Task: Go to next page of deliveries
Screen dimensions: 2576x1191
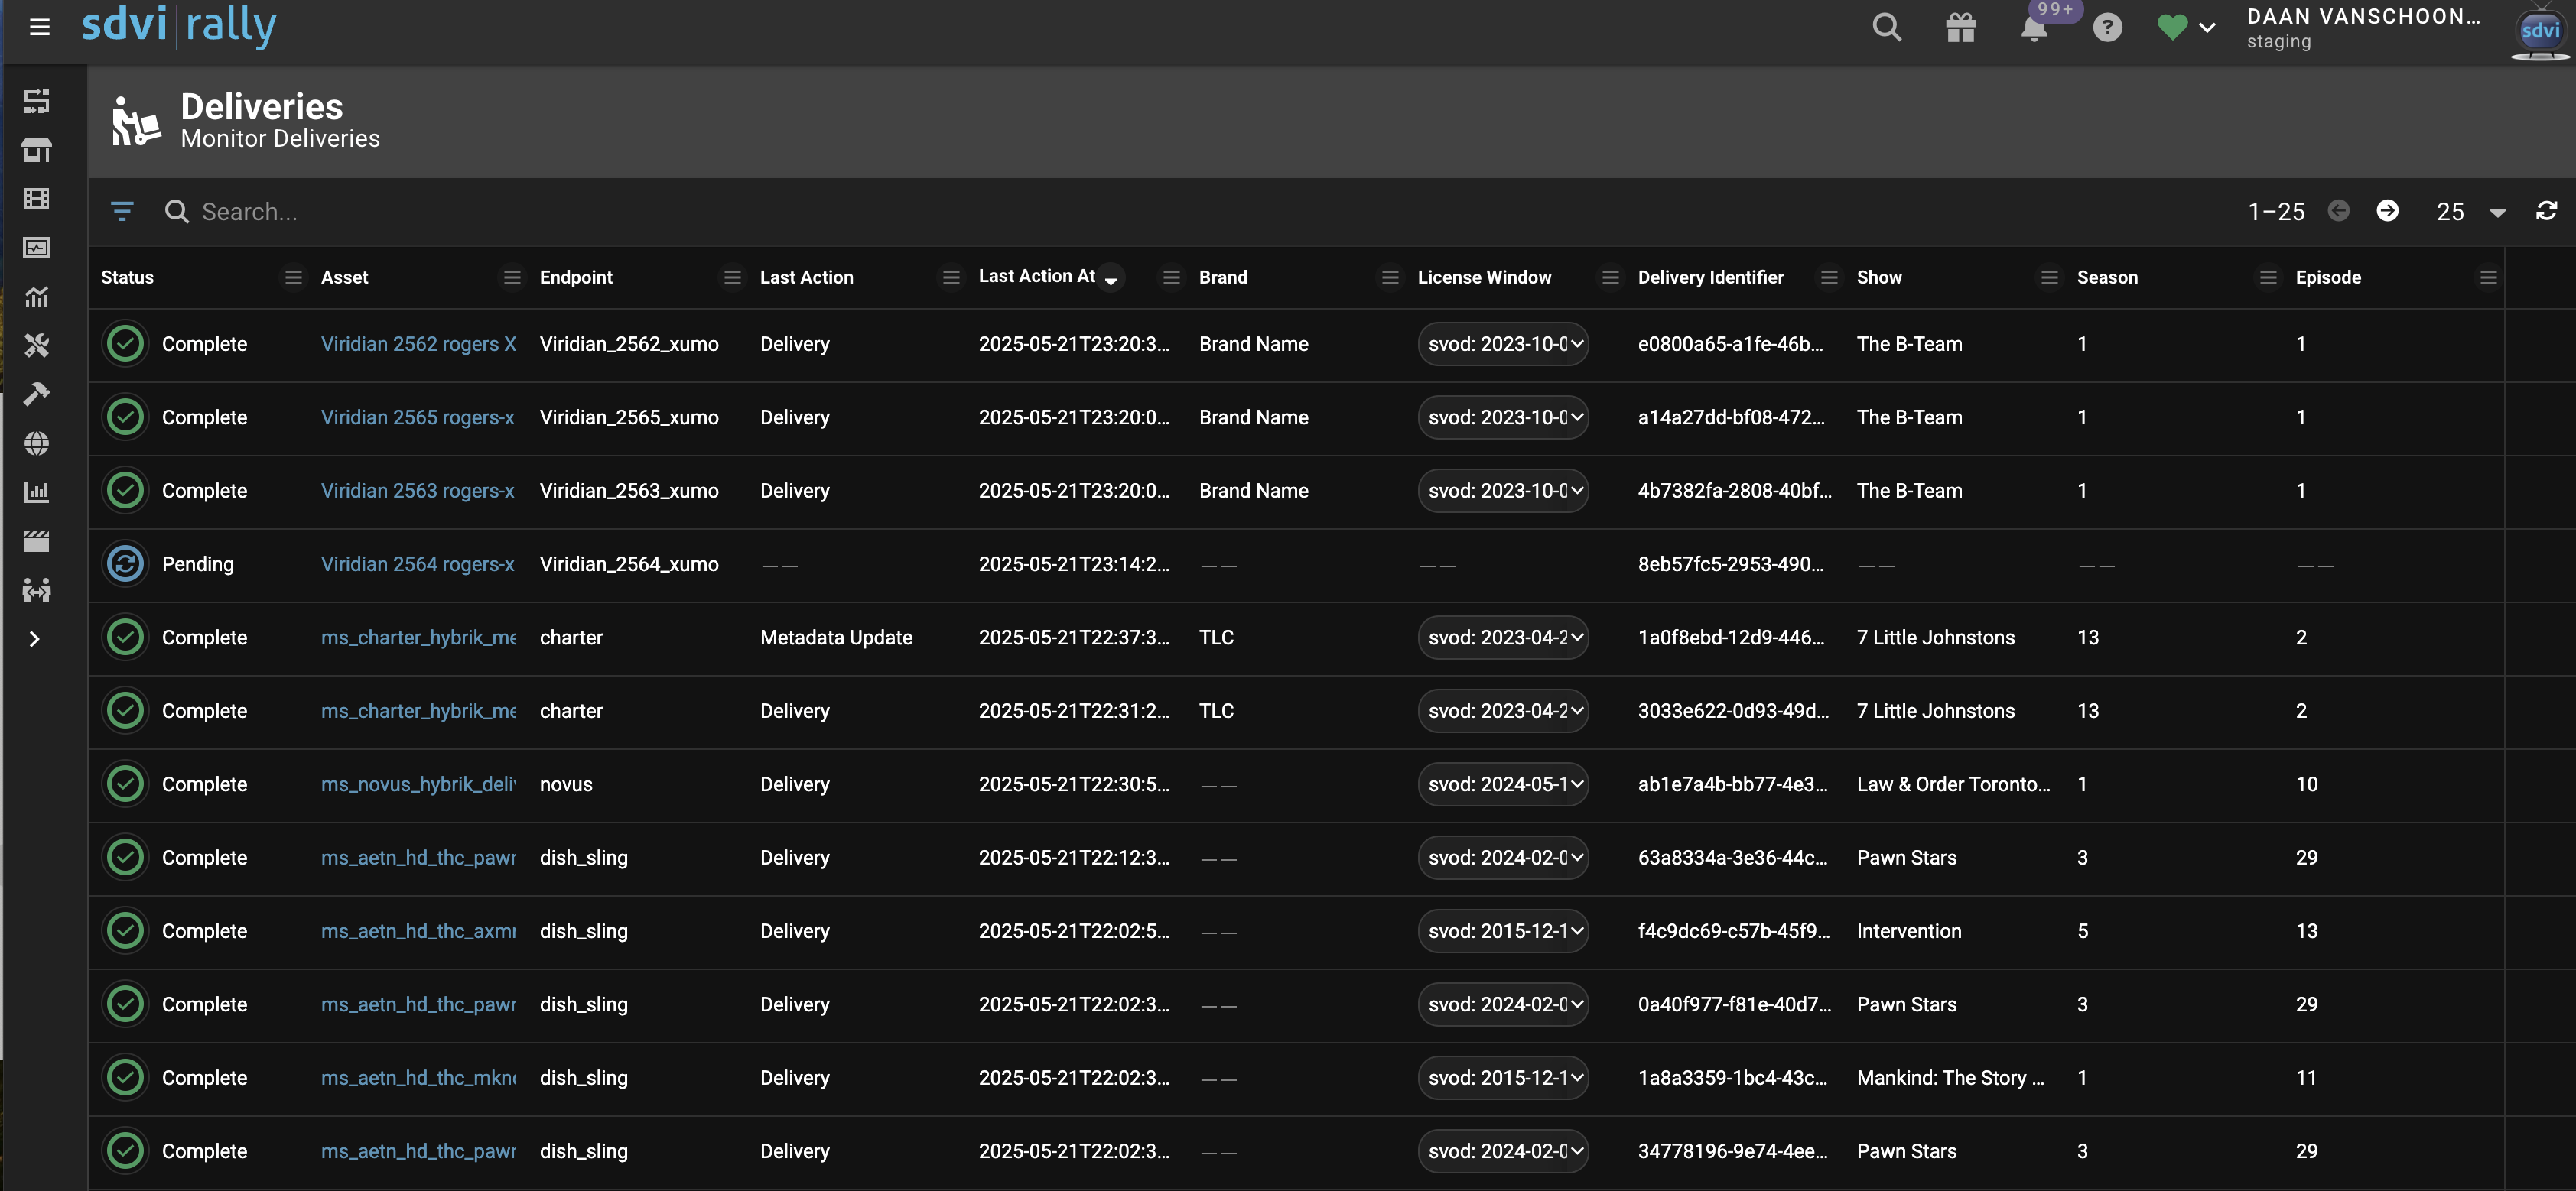Action: [2387, 211]
